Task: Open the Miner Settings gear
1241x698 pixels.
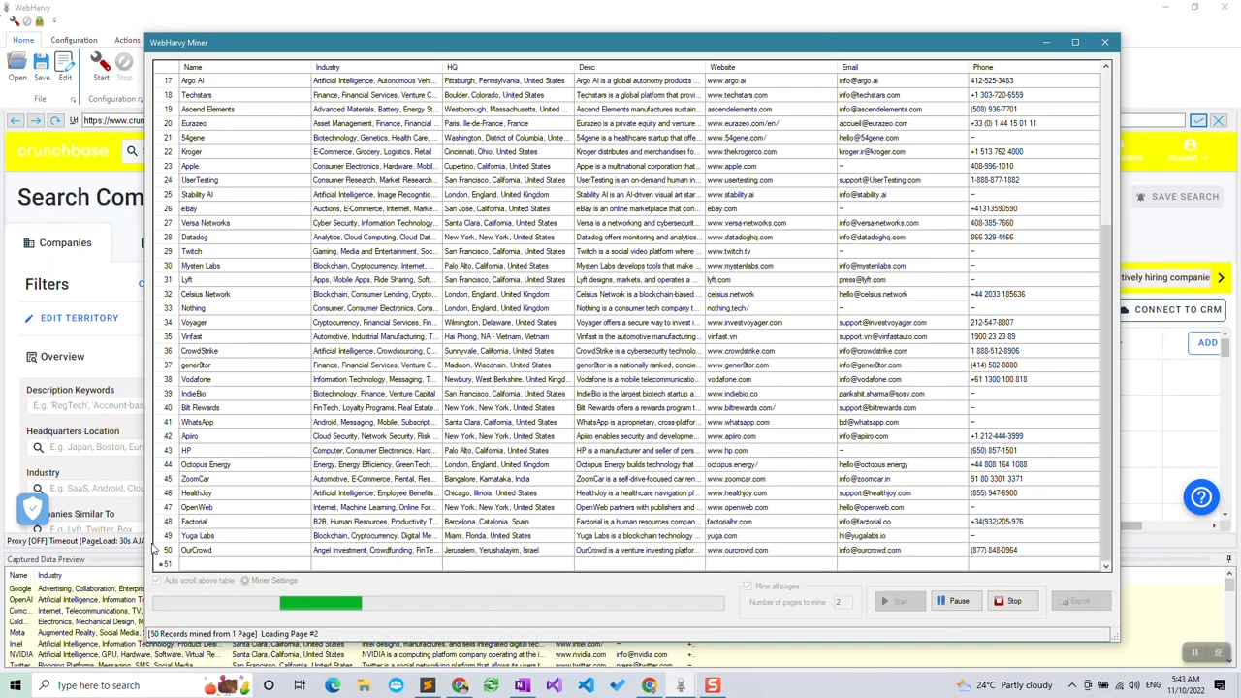Action: pyautogui.click(x=245, y=581)
